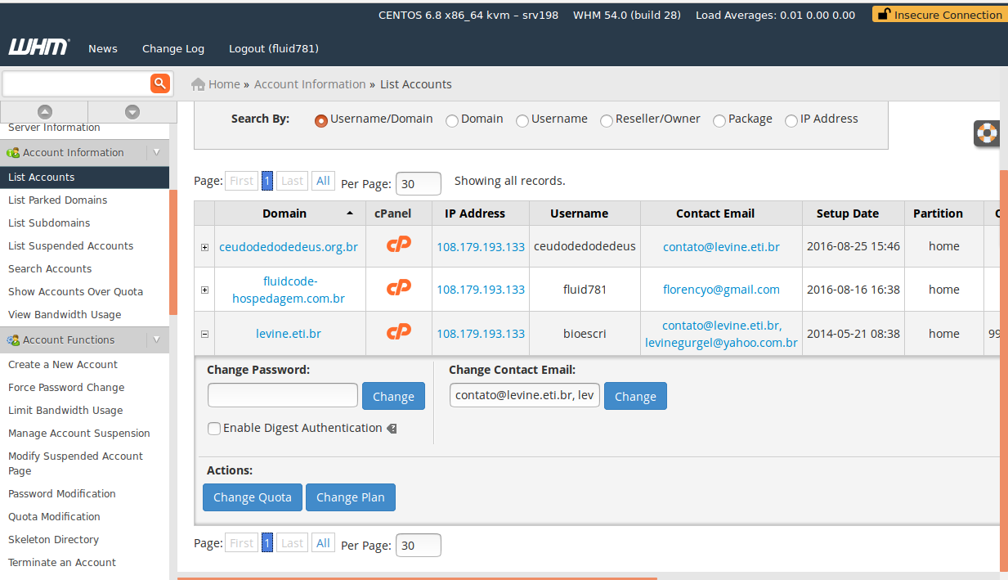Collapse Account Functions sidebar section
Viewport: 1008px width, 580px height.
(x=157, y=339)
